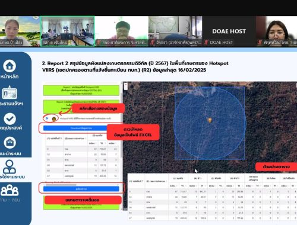Image resolution: width=297 pixels, height=225 pixels.
Task: Open the green Report 1 tab
Action: tap(81, 91)
